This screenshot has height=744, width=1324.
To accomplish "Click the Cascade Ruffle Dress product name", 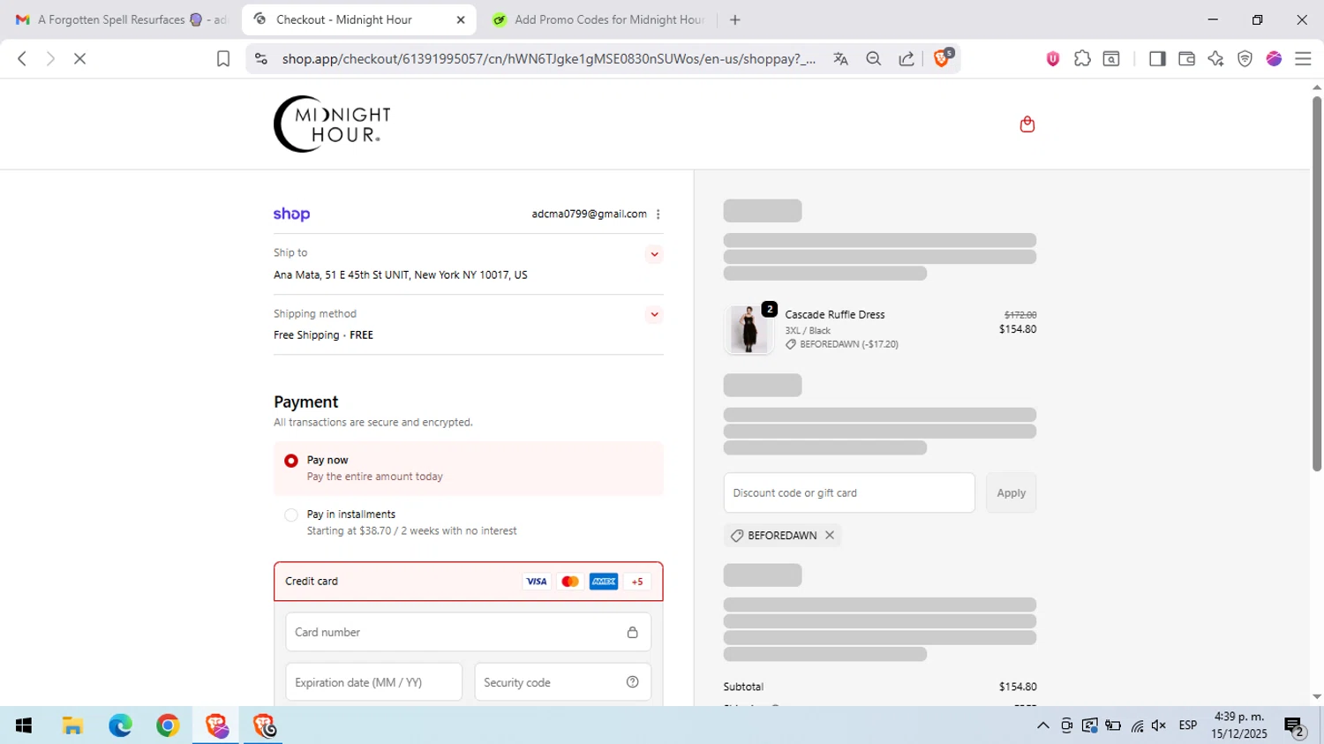I will (834, 315).
